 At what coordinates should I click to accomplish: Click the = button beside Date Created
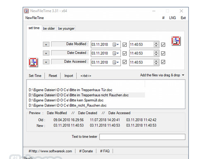pyautogui.click(x=46, y=53)
